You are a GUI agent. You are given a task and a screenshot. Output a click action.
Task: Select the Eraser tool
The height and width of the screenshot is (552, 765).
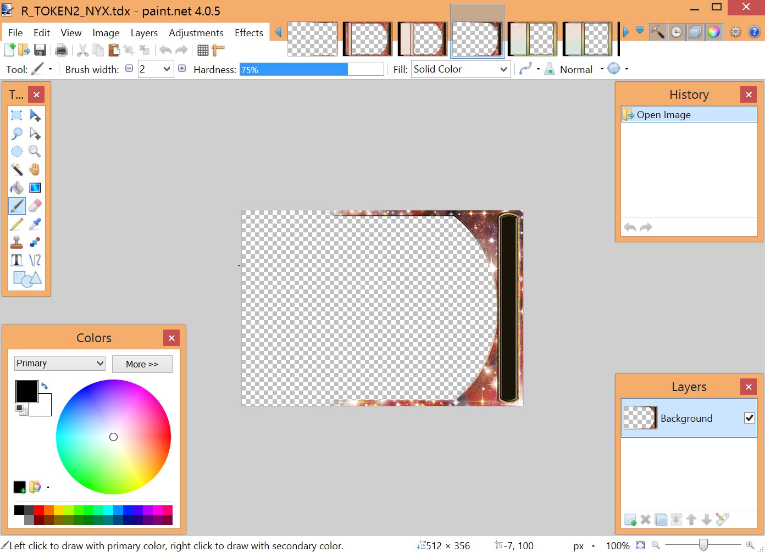(35, 206)
